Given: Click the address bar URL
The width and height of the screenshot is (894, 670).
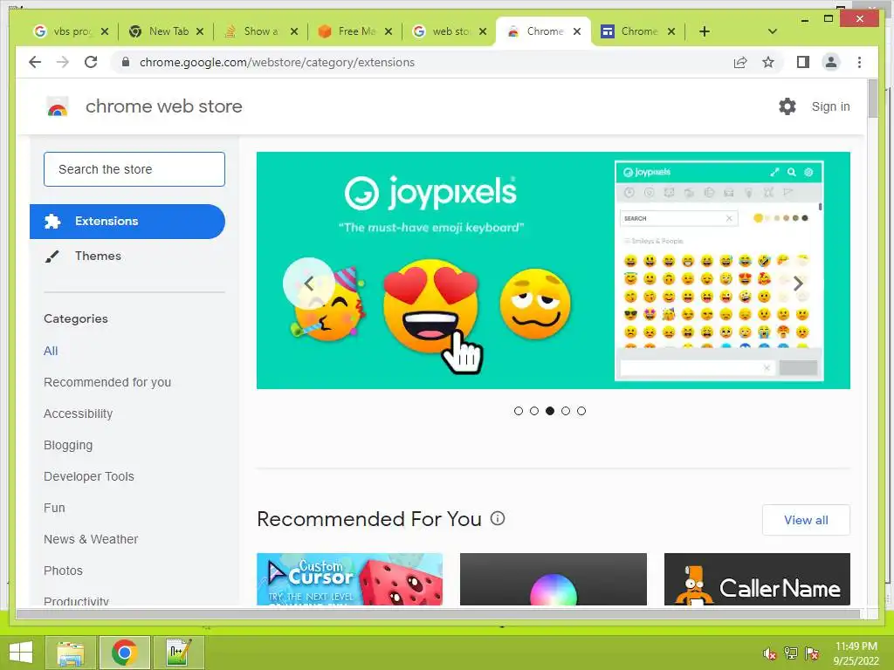Looking at the screenshot, I should pos(277,62).
